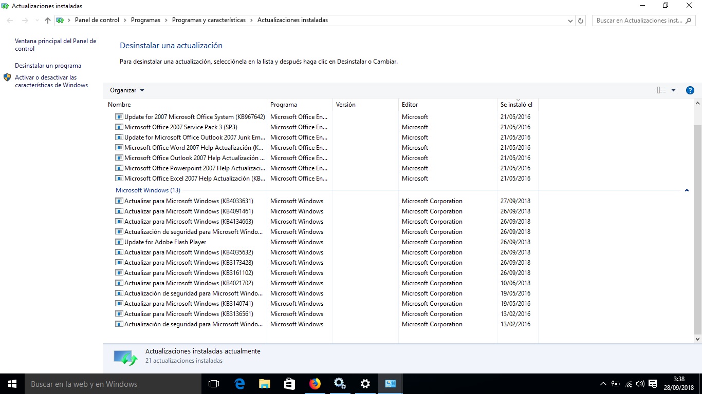Click the taskbar clock showing 3:38
Viewport: 702px width, 394px height.
click(679, 384)
